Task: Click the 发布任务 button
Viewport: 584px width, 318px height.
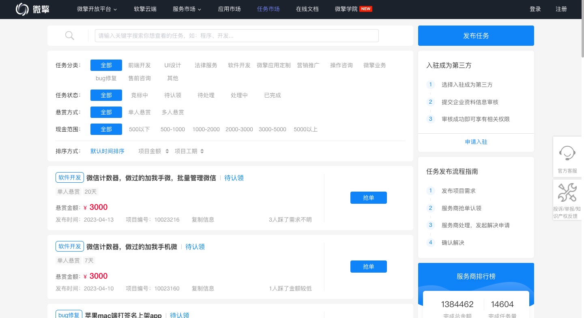Action: 476,36
